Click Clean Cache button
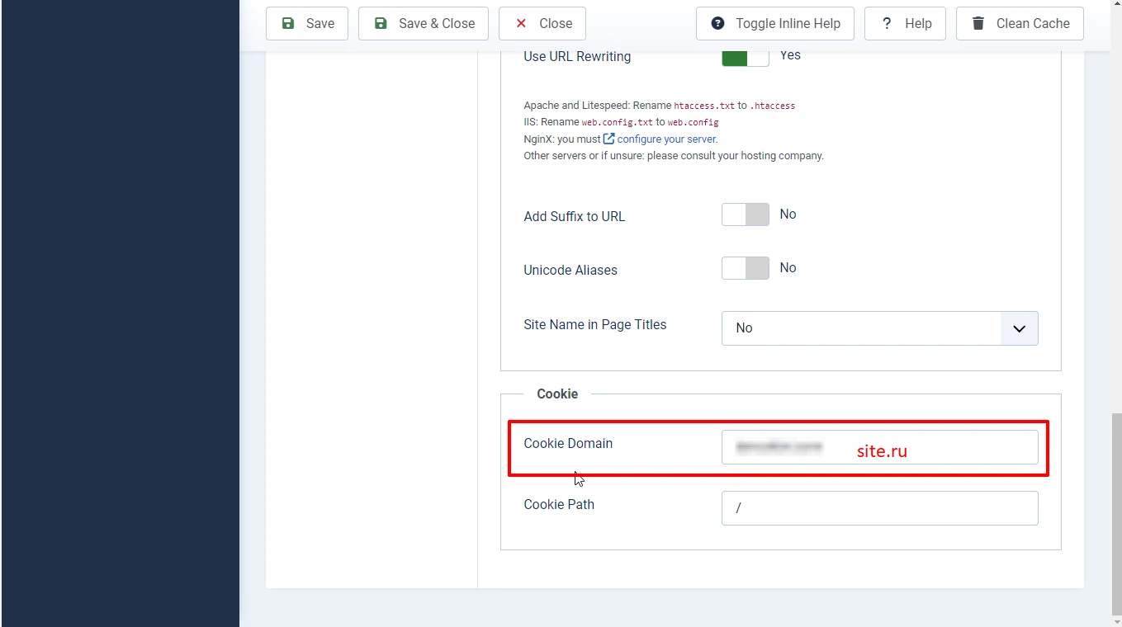1122x627 pixels. (x=1020, y=24)
